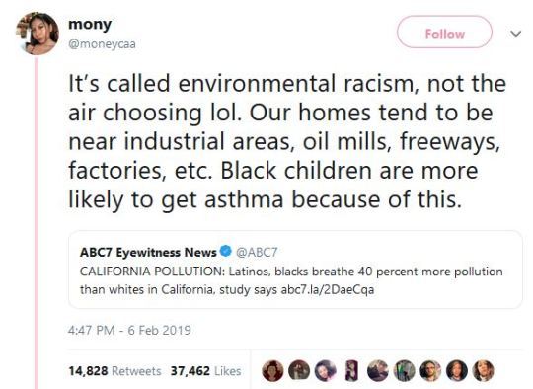Click the blue verified badge icon
The width and height of the screenshot is (533, 389).
pyautogui.click(x=226, y=252)
